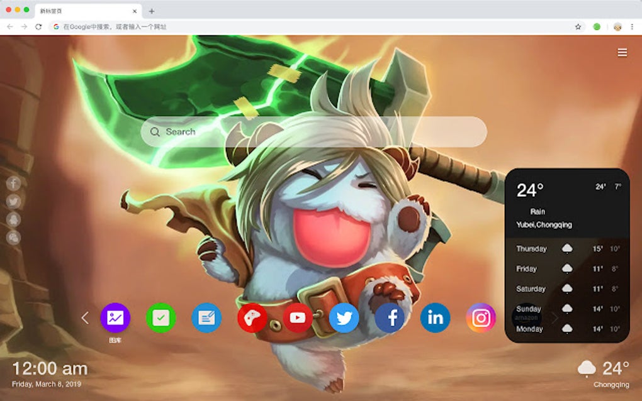This screenshot has width=642, height=401.
Task: Reload the current page
Action: 38,26
